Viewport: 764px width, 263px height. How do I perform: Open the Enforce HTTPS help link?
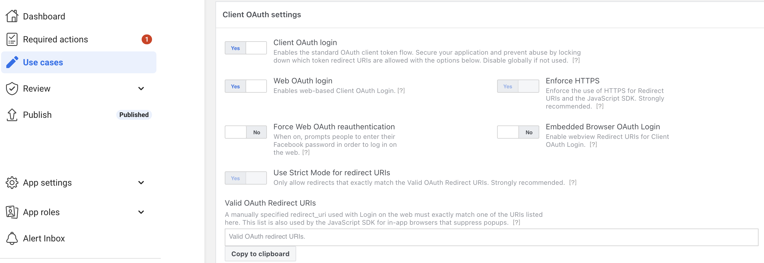600,106
